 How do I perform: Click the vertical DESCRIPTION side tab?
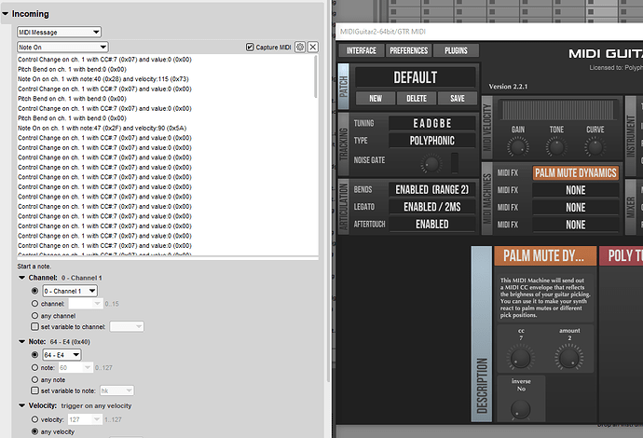(x=482, y=334)
